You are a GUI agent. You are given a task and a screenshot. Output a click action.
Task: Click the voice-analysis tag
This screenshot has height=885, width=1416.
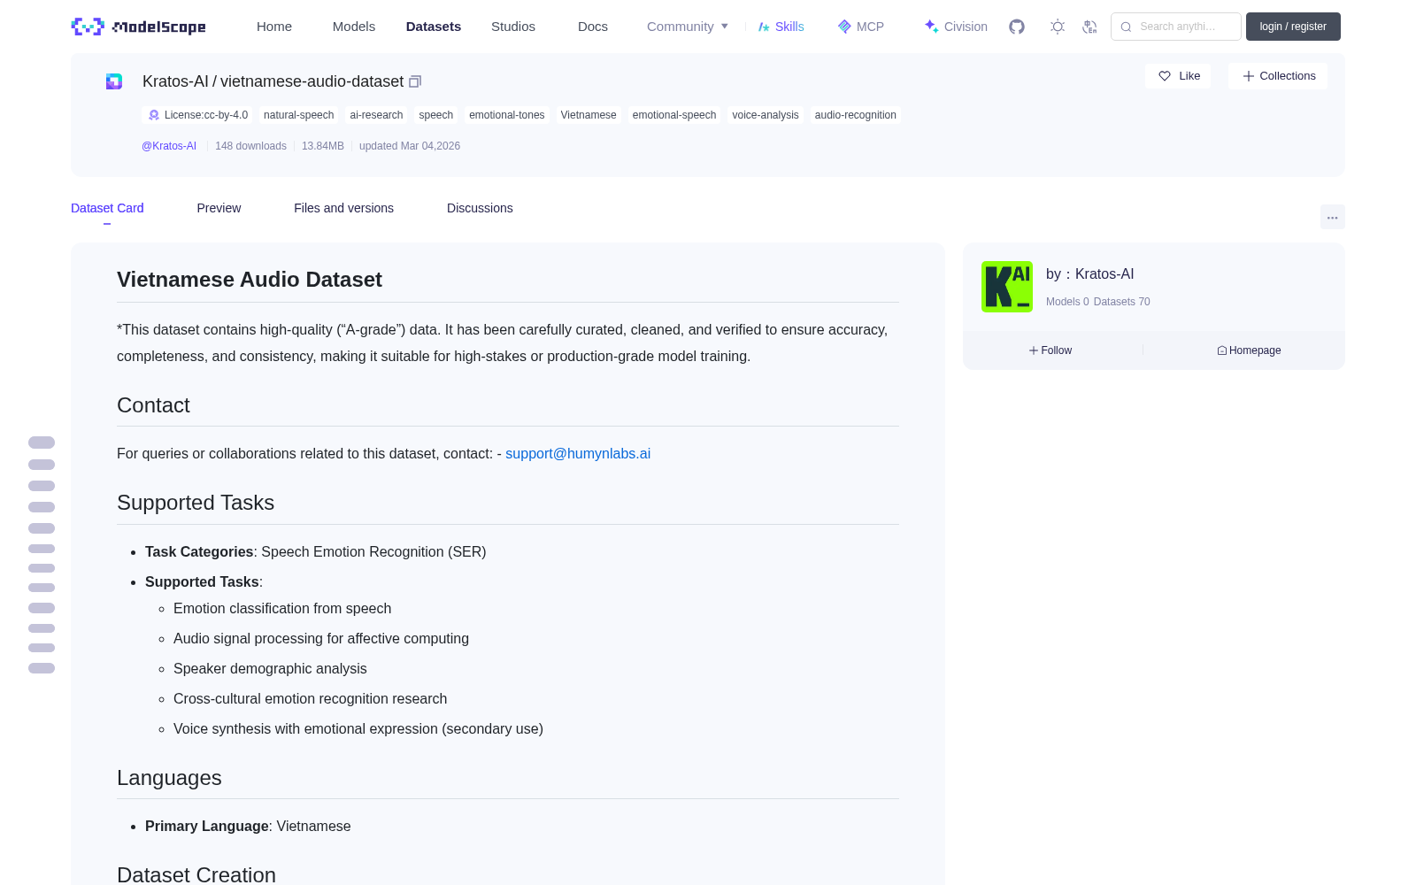pos(766,115)
